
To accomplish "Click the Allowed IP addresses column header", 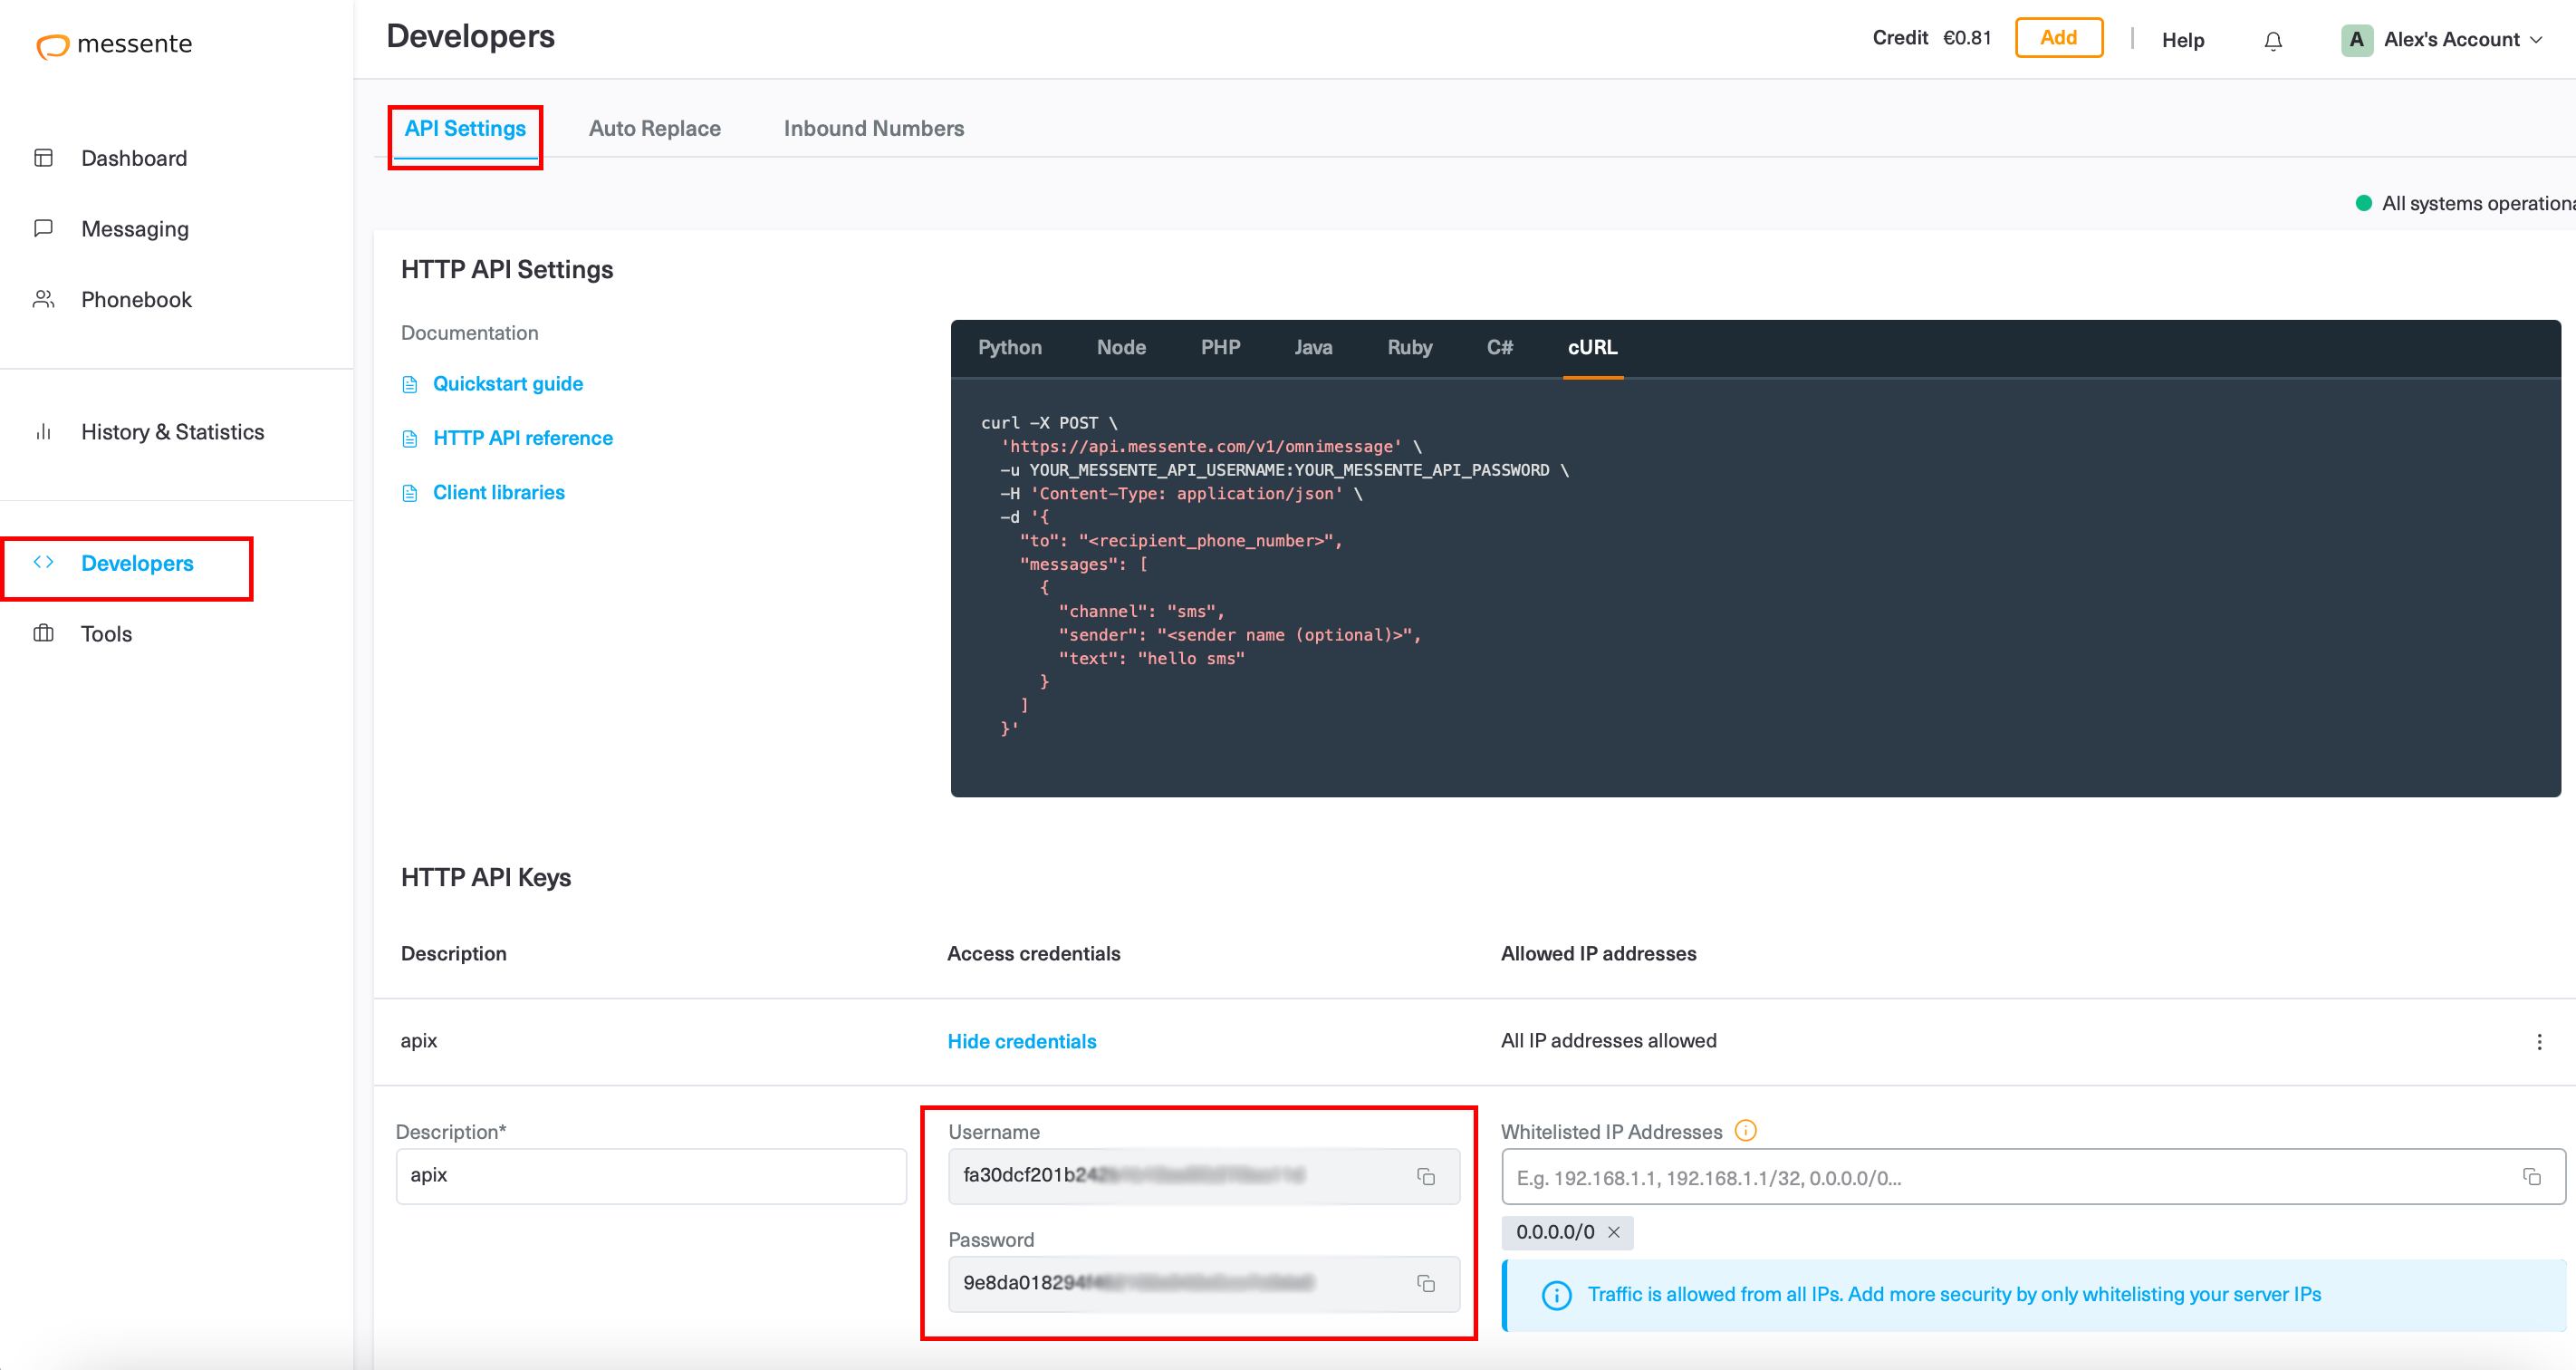I will pyautogui.click(x=1599, y=953).
